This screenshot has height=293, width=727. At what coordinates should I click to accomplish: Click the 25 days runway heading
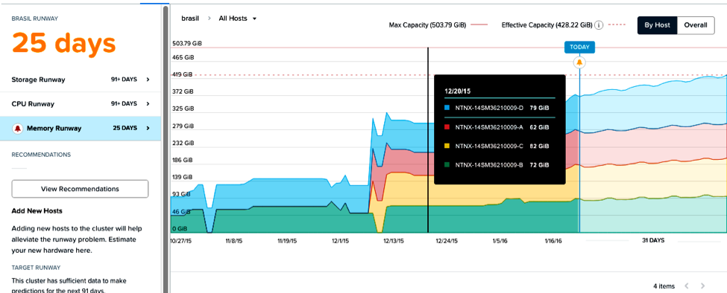(x=63, y=43)
